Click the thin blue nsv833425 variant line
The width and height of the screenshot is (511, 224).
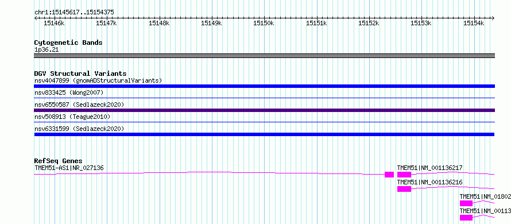[x=265, y=98]
